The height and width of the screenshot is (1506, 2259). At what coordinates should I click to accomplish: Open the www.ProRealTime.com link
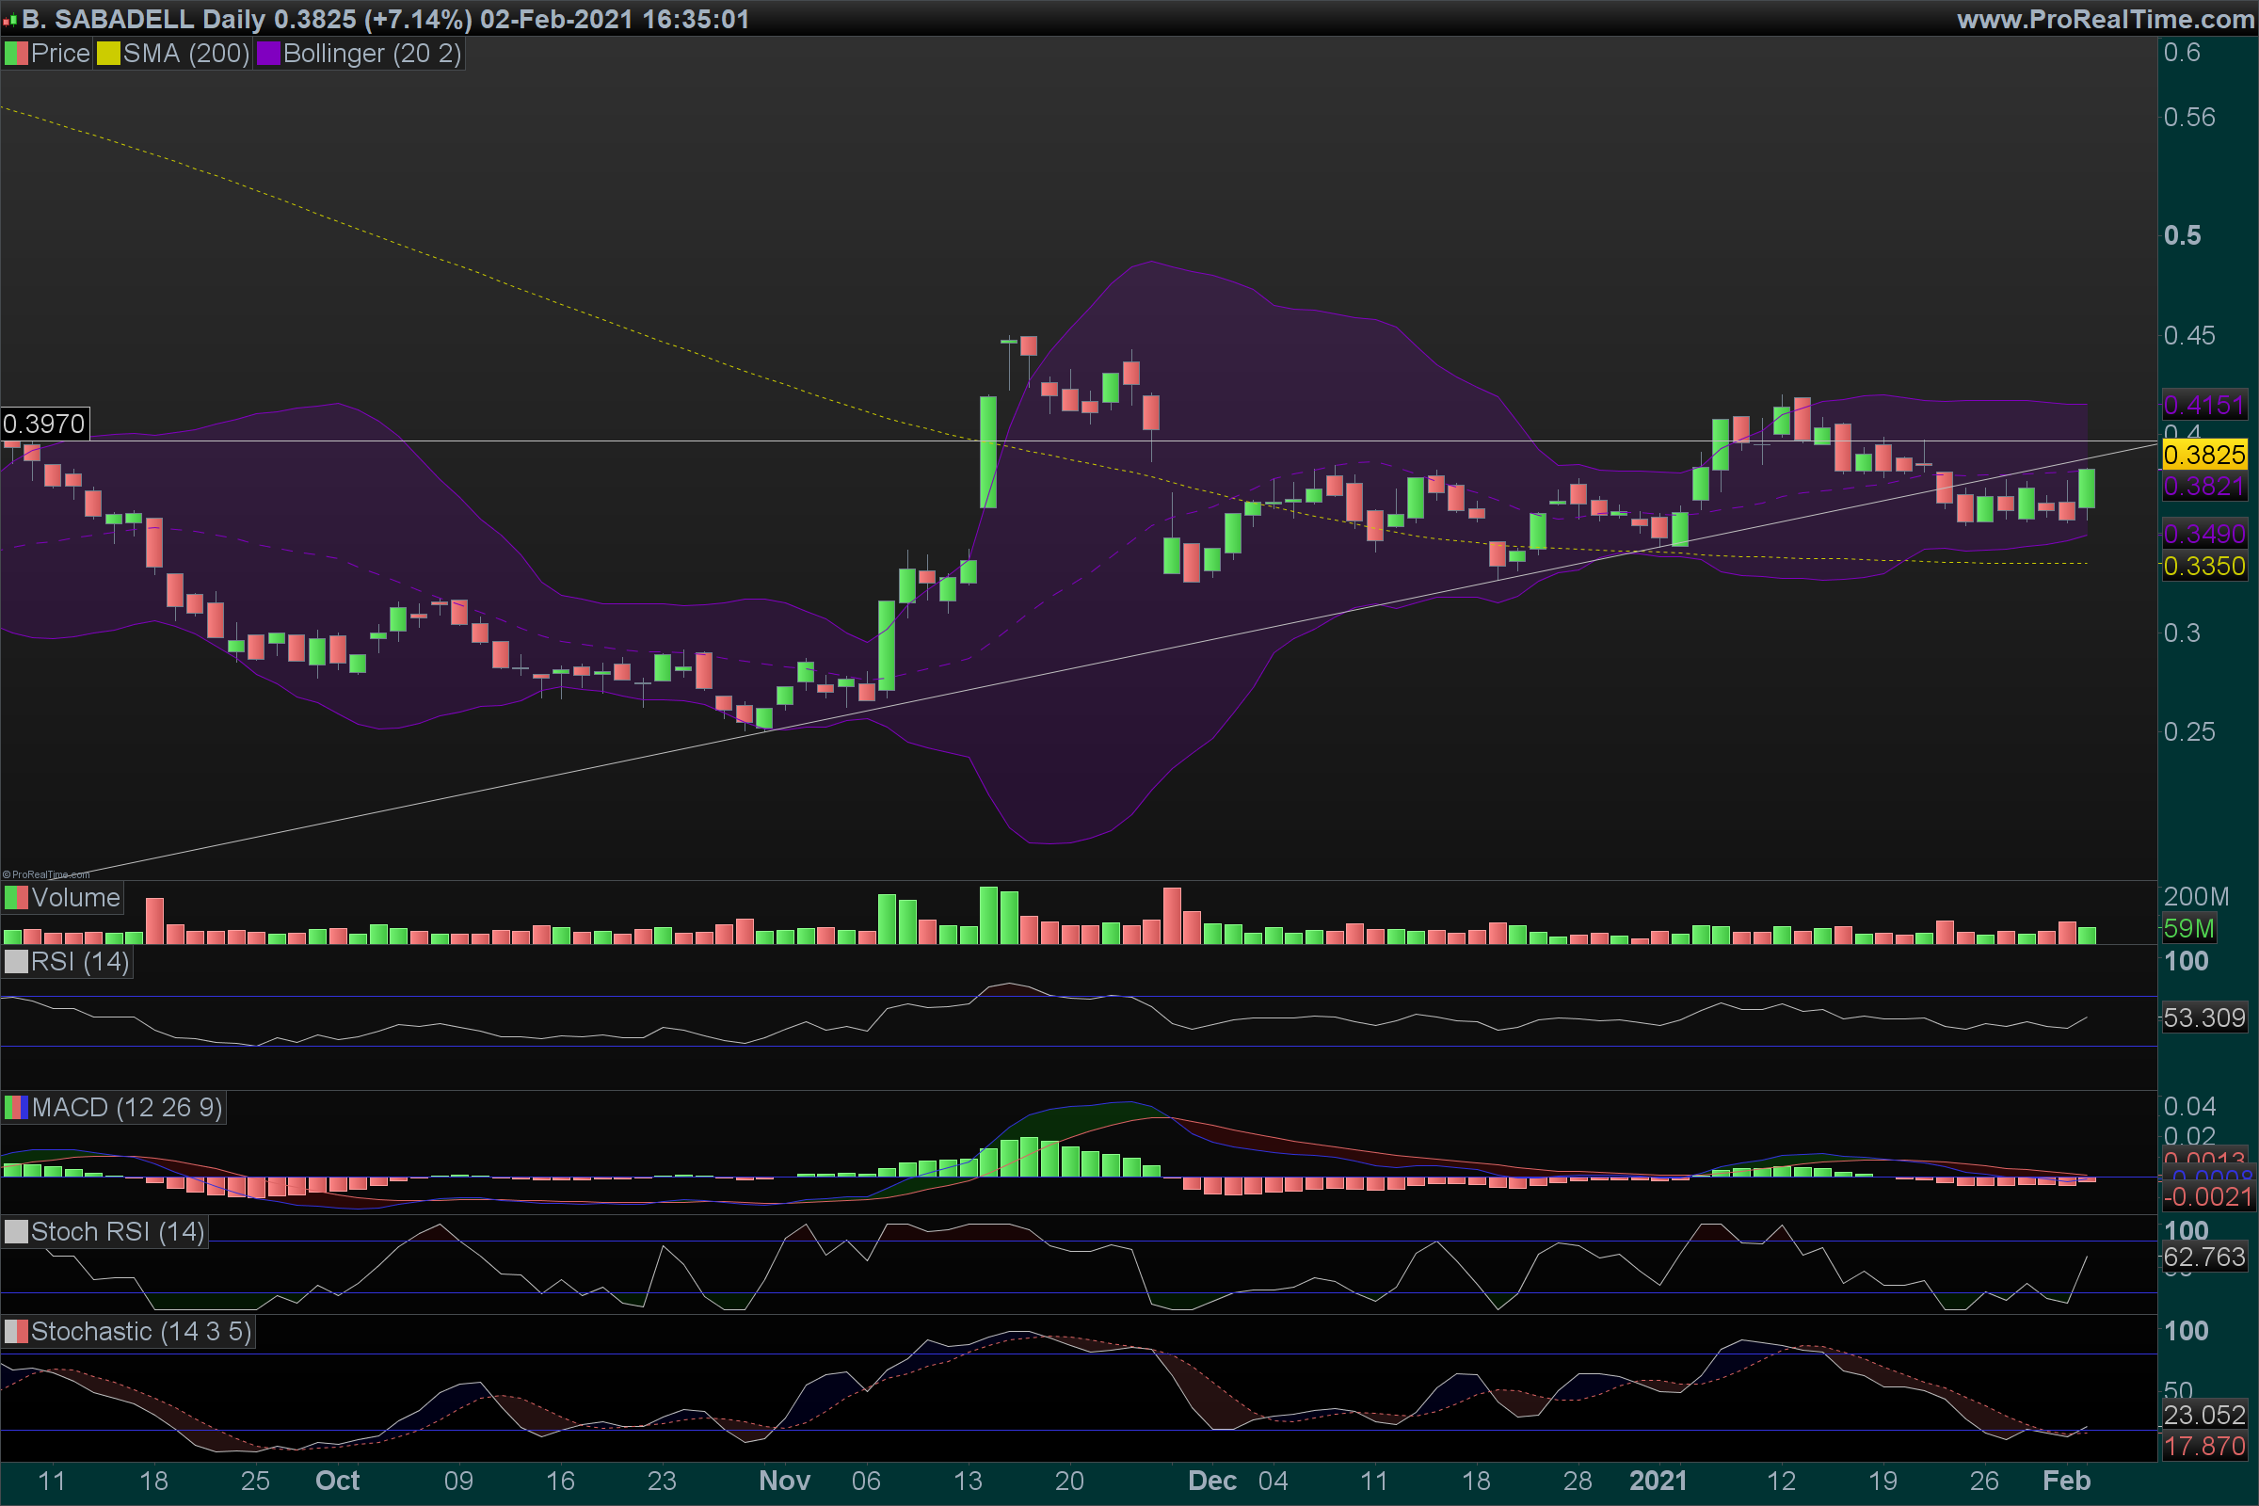click(x=2106, y=19)
